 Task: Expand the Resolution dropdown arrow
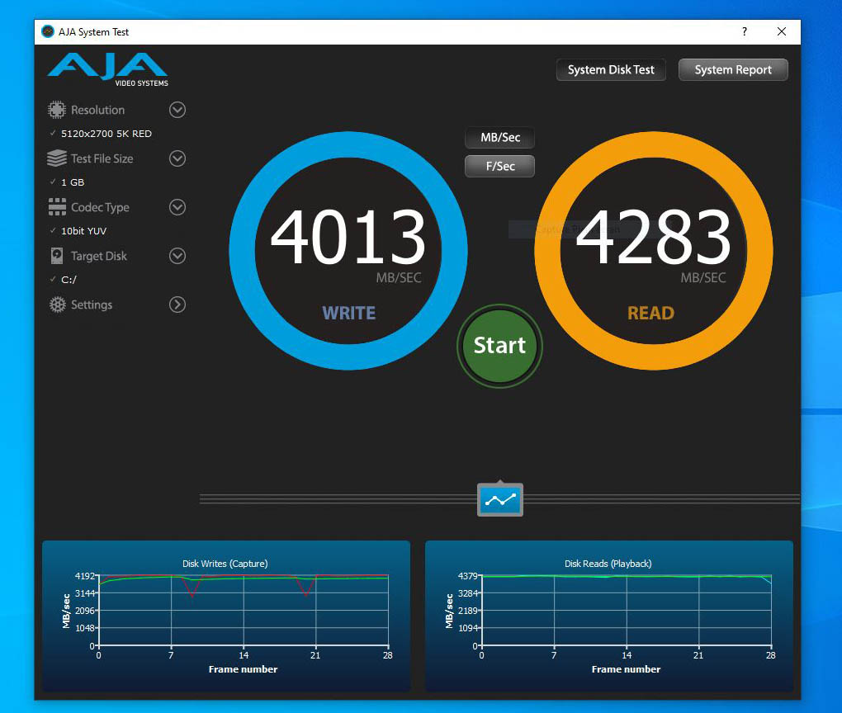(177, 110)
